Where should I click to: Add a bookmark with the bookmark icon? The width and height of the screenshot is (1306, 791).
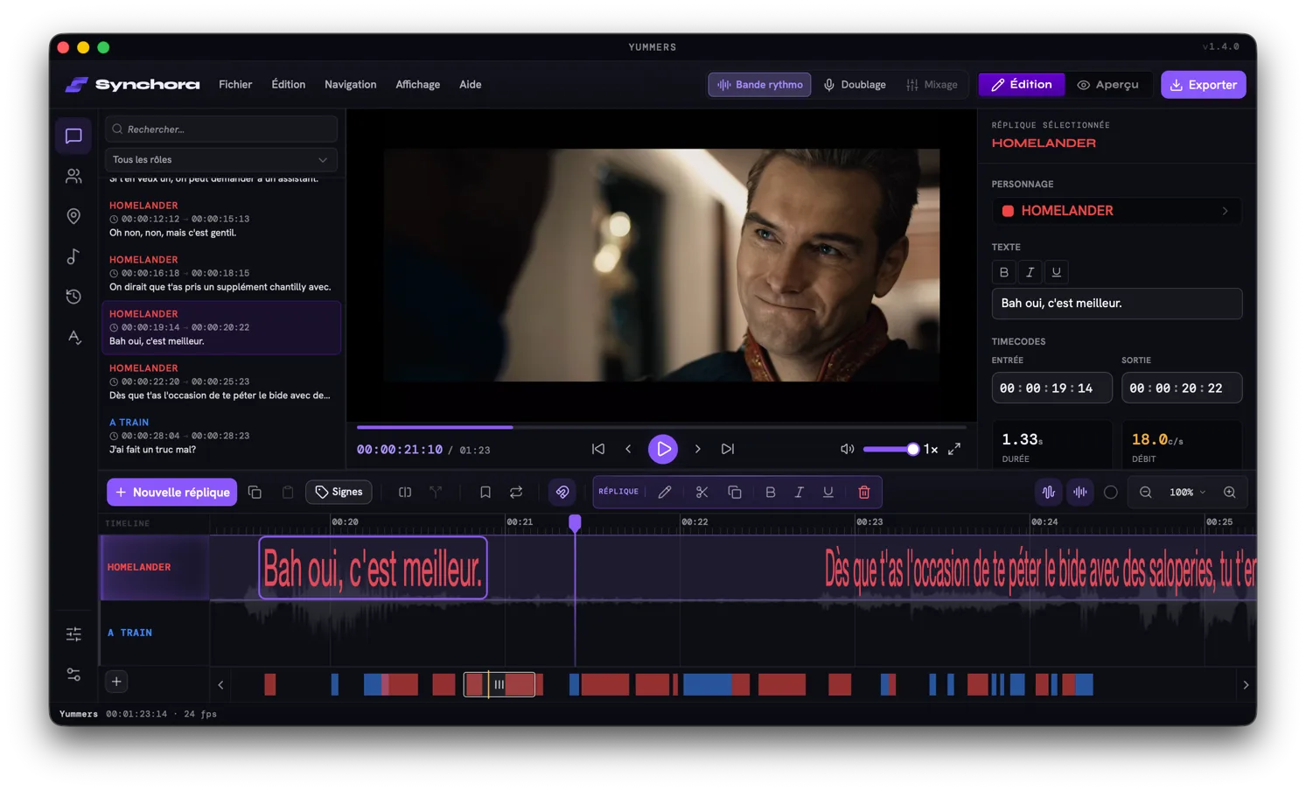[485, 493]
